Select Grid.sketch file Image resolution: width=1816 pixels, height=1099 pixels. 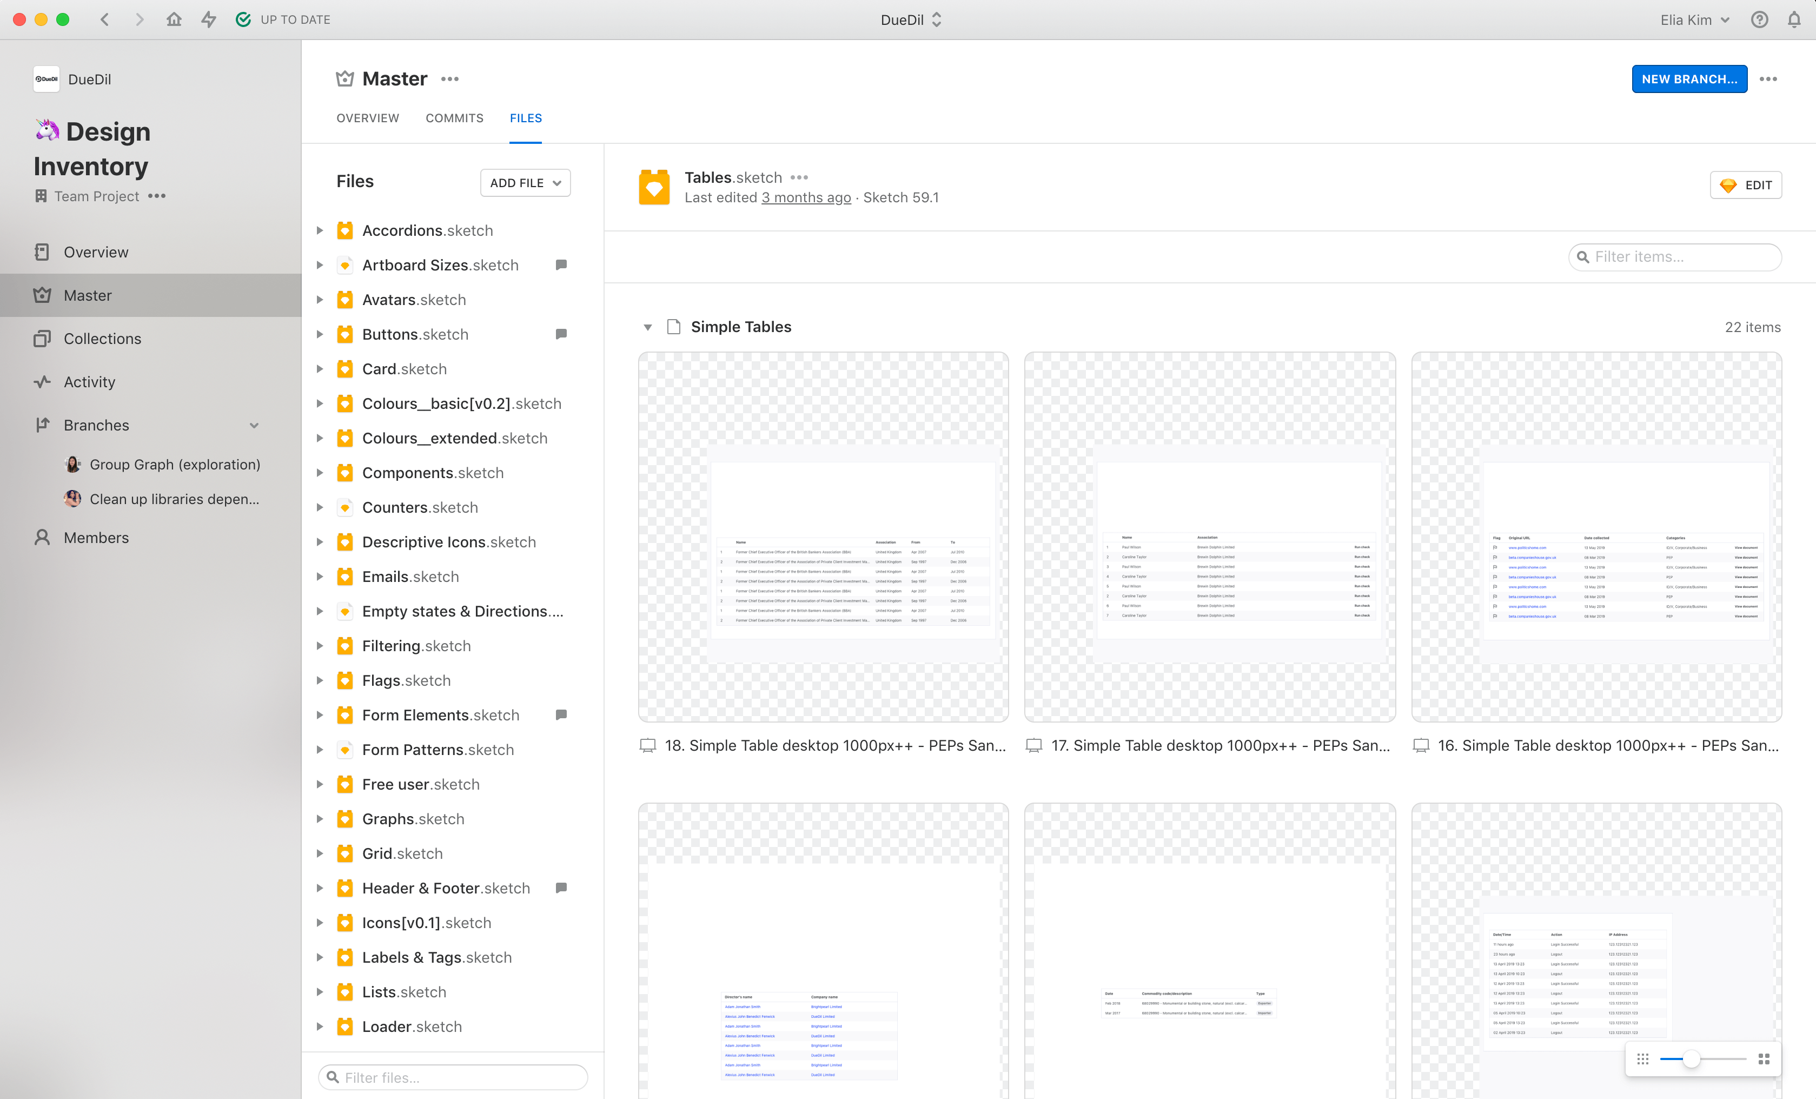pyautogui.click(x=402, y=853)
